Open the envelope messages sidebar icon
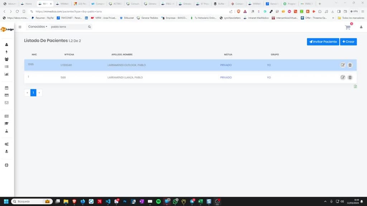Screen dimensions: 367x206 tap(6, 103)
